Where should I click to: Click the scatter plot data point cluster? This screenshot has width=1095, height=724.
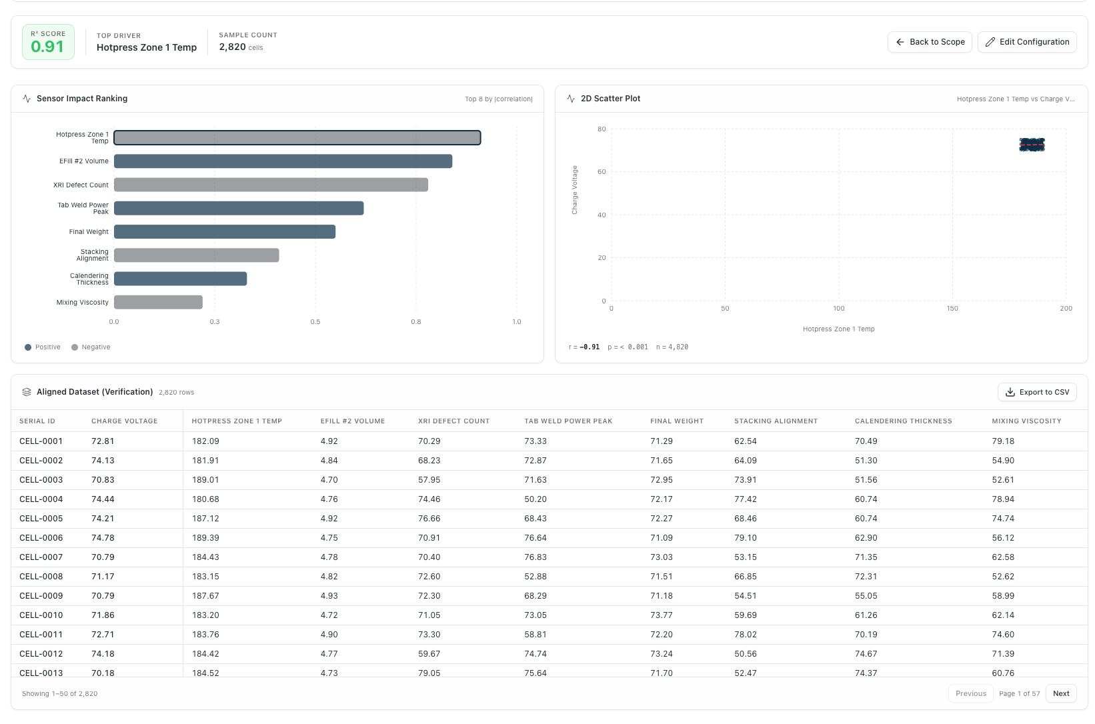tap(1032, 145)
